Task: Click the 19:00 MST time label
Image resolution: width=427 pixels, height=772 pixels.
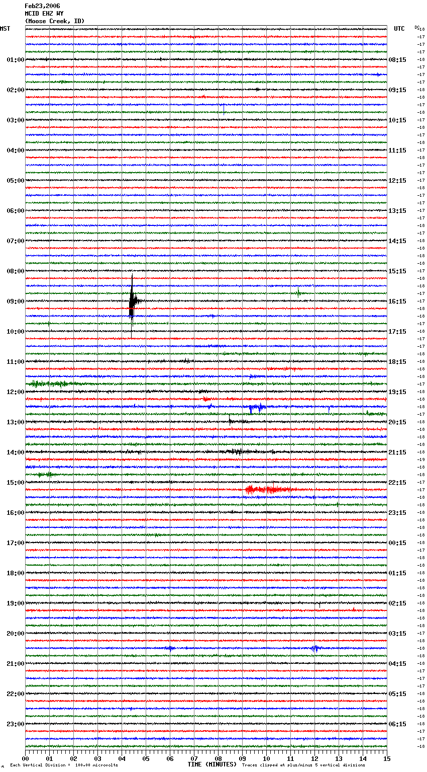Action: click(16, 603)
